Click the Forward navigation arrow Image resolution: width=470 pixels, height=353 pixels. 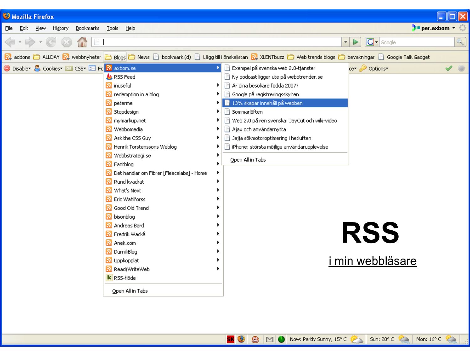[30, 42]
